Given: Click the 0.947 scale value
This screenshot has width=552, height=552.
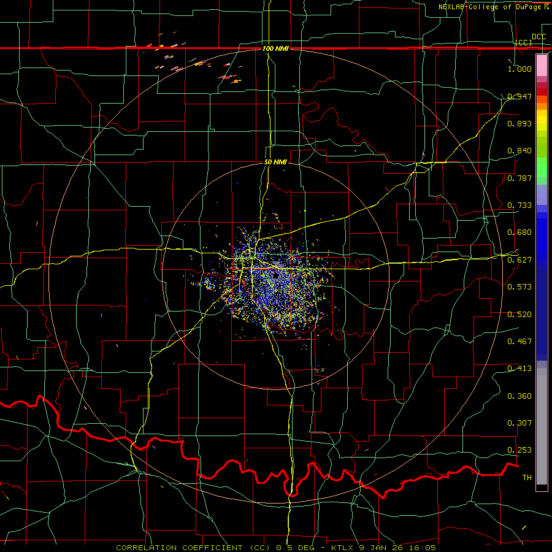Looking at the screenshot, I should (x=519, y=96).
